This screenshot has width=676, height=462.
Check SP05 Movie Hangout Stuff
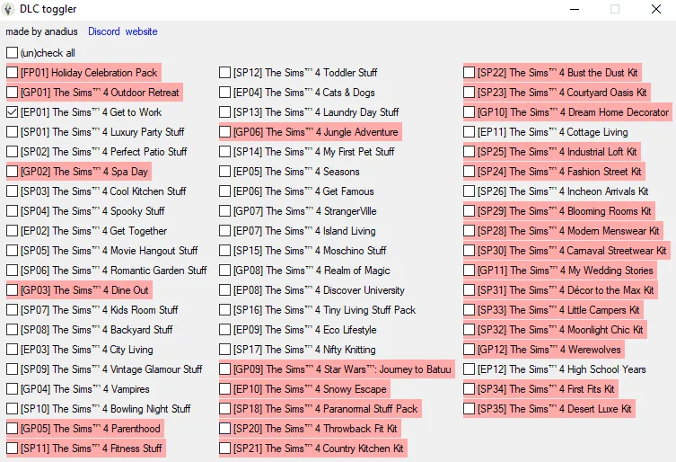click(12, 251)
